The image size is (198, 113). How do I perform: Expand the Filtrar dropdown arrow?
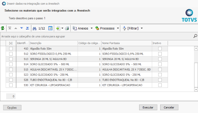coord(142,28)
